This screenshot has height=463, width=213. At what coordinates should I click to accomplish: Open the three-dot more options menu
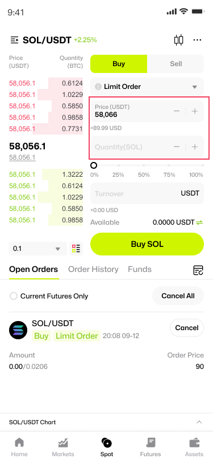tap(197, 40)
